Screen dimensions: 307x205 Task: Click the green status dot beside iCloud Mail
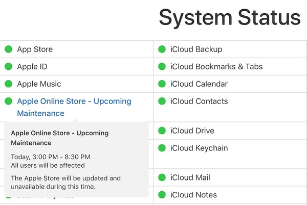[x=162, y=177]
